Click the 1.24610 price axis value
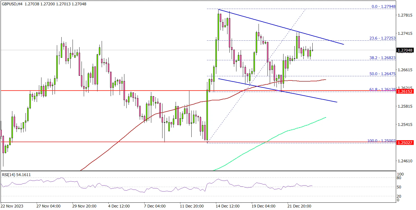Screen dimensions: 416x210 (x=405, y=161)
